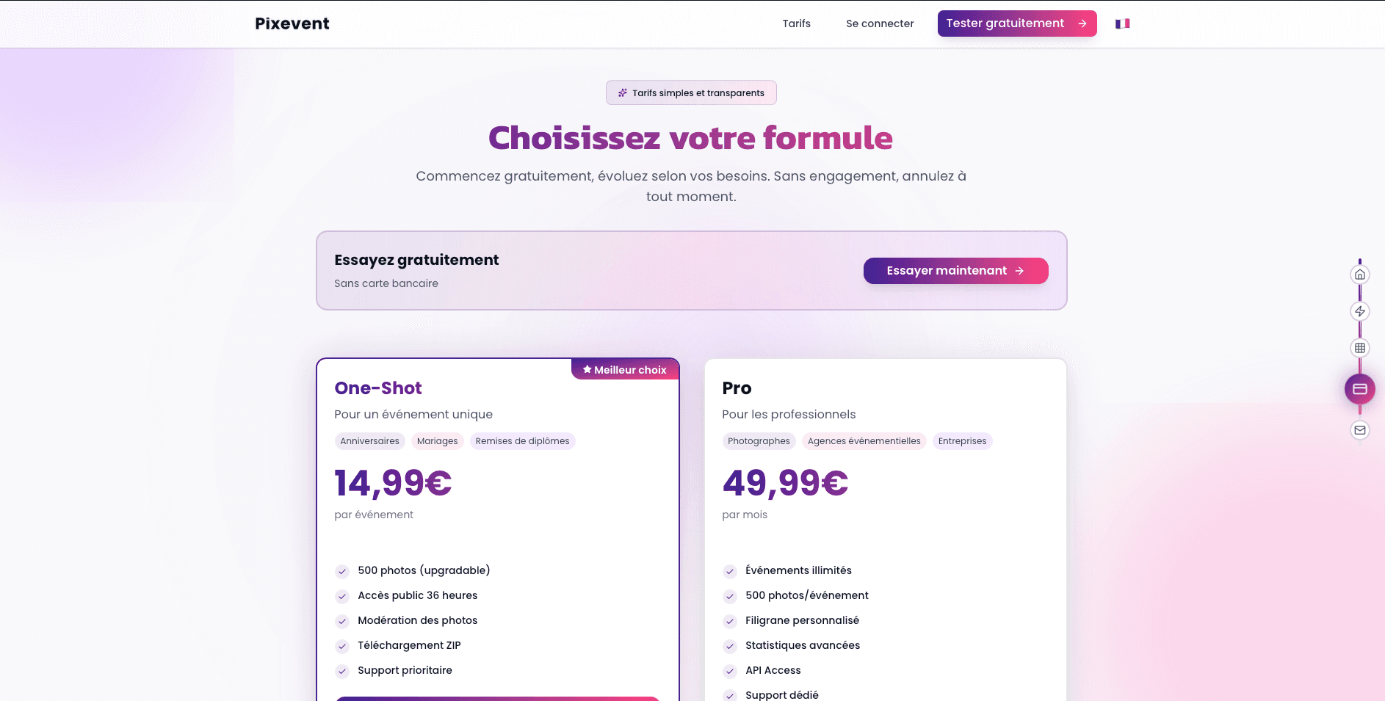Image resolution: width=1385 pixels, height=701 pixels.
Task: Click the highlighted credit card pricing icon
Action: (x=1360, y=389)
